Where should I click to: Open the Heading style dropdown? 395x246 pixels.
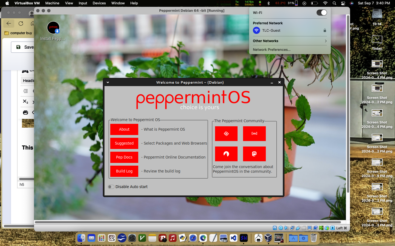tap(27, 81)
